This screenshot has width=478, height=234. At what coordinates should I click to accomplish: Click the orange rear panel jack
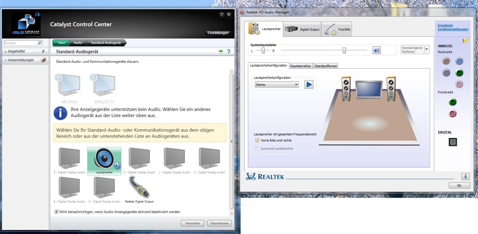(x=446, y=61)
